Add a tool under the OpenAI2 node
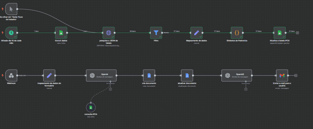313x129 pixels. [x=246, y=89]
